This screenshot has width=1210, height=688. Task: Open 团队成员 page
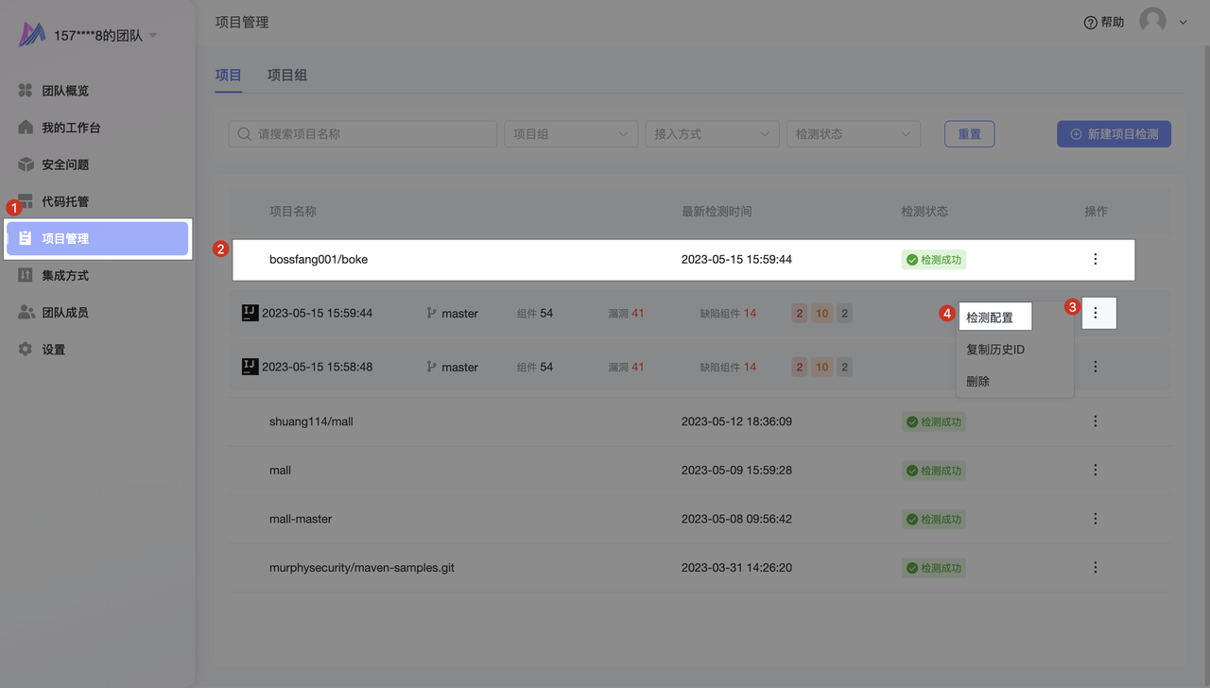coord(64,312)
